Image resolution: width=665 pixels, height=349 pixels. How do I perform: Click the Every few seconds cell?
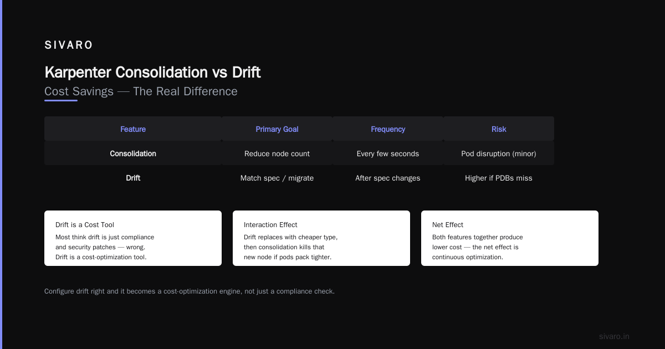[x=388, y=153]
